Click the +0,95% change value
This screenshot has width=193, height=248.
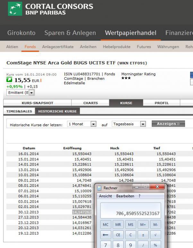[14, 87]
